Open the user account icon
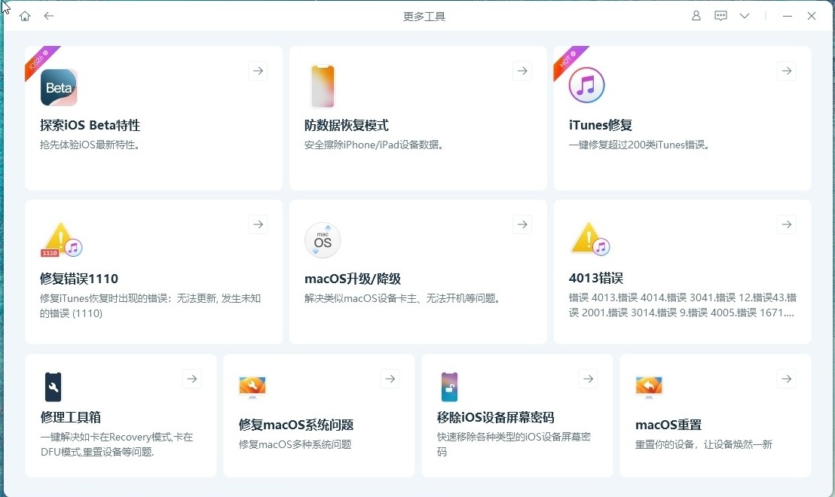The width and height of the screenshot is (835, 497). point(696,16)
